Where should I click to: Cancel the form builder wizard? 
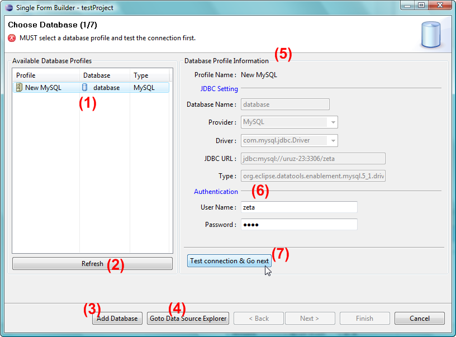click(x=419, y=318)
